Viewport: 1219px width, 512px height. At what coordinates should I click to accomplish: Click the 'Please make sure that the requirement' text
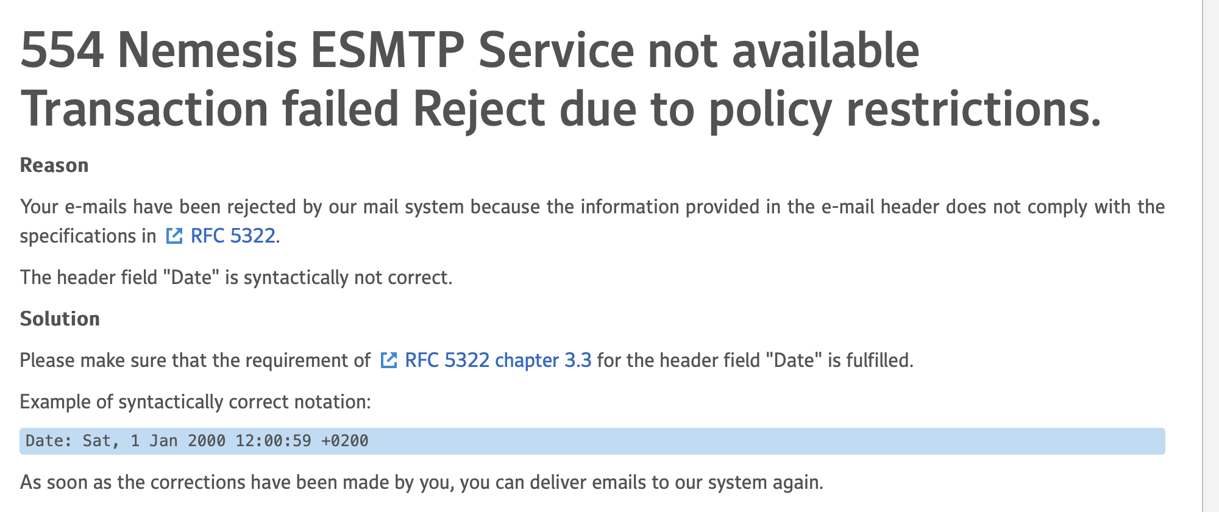click(x=195, y=360)
